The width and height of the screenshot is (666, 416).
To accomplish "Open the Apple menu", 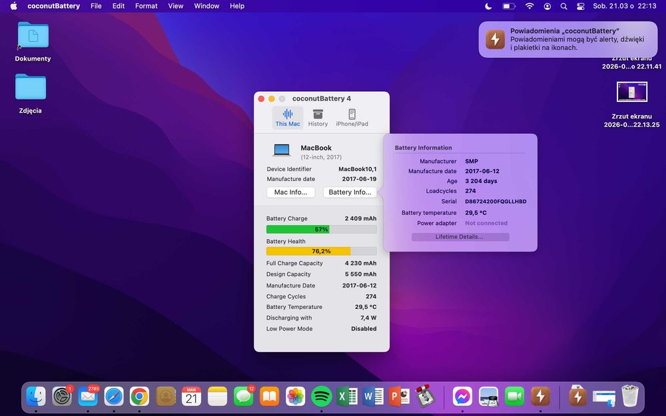I will pos(13,6).
